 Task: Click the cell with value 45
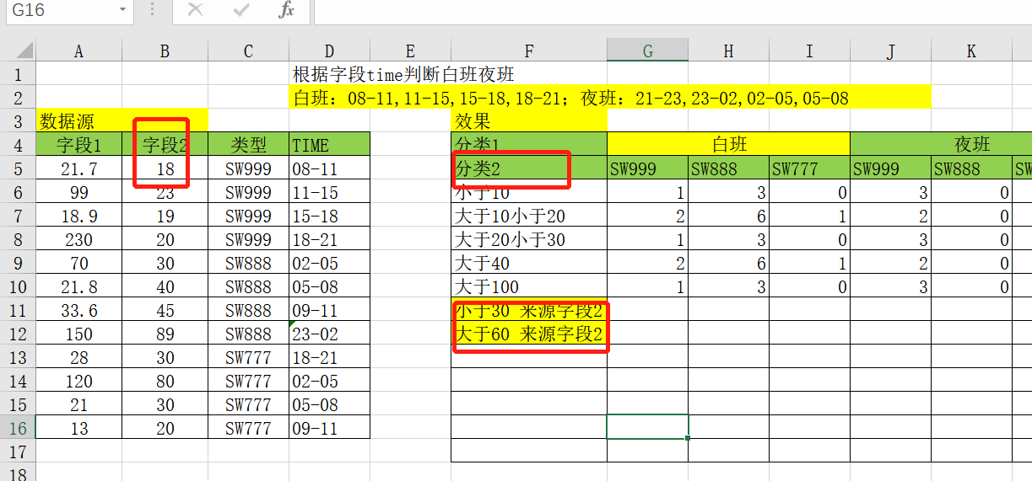165,310
